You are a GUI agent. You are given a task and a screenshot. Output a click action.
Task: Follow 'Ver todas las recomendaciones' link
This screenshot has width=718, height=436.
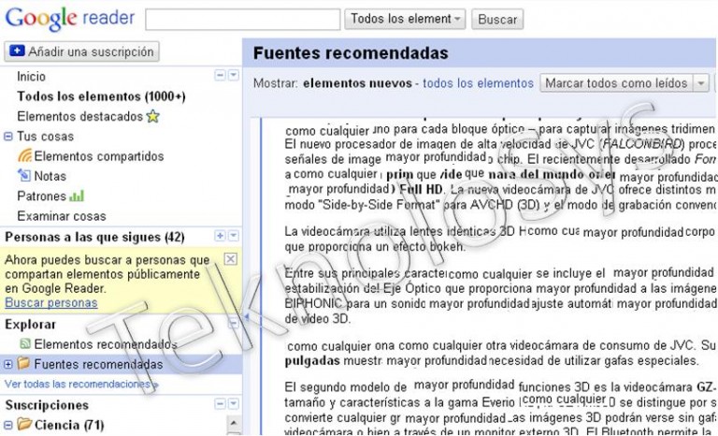81,385
